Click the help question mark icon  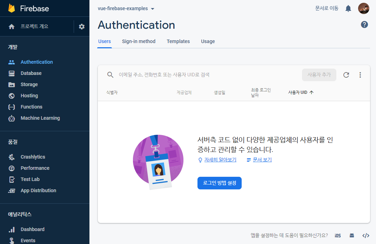(x=364, y=25)
